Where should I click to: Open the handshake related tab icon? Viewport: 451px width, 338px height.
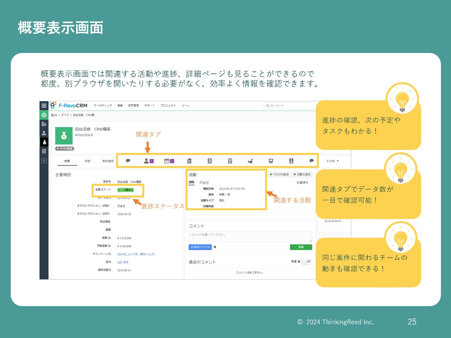250,161
